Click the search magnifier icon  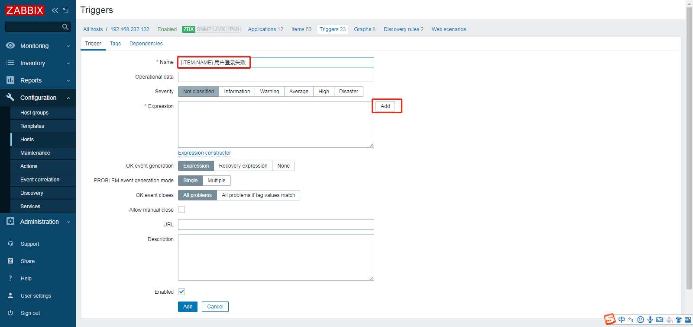pyautogui.click(x=65, y=27)
